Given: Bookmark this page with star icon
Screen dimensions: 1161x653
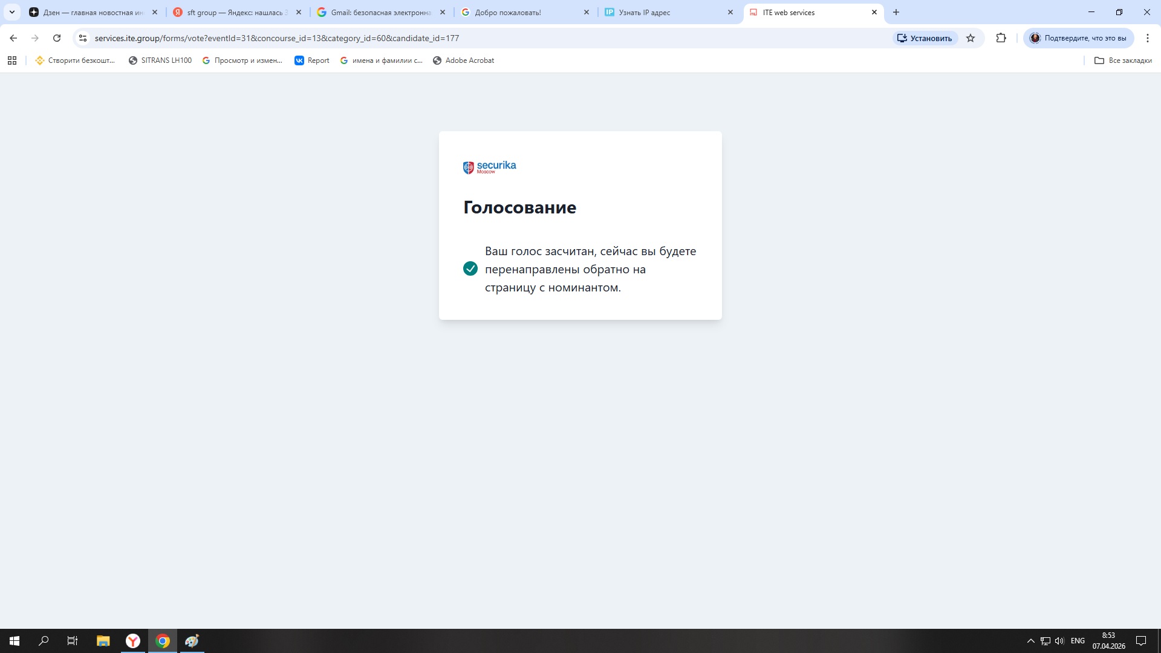Looking at the screenshot, I should [971, 38].
